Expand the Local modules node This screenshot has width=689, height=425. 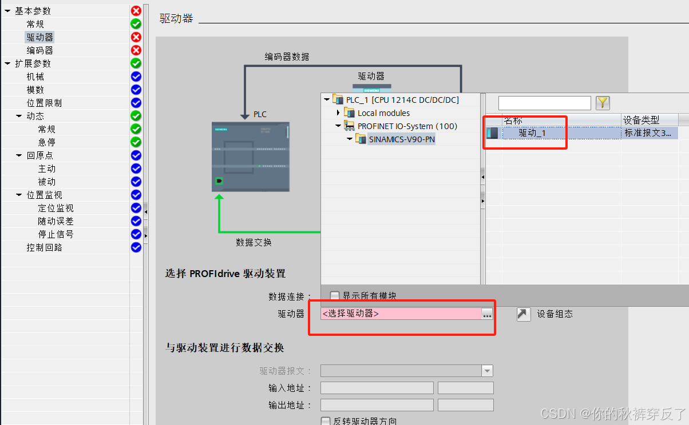(338, 113)
